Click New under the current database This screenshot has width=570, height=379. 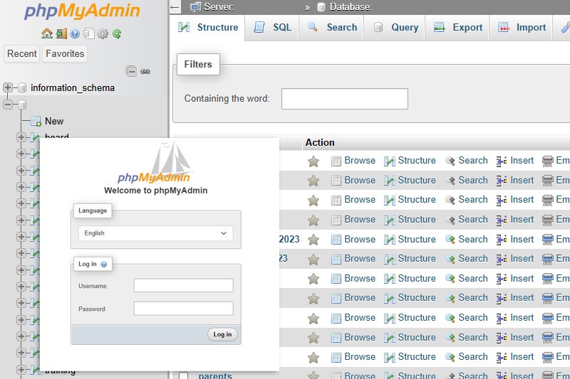click(54, 121)
